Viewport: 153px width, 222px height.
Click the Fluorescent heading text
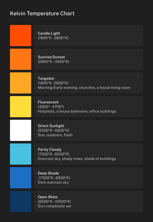click(48, 102)
